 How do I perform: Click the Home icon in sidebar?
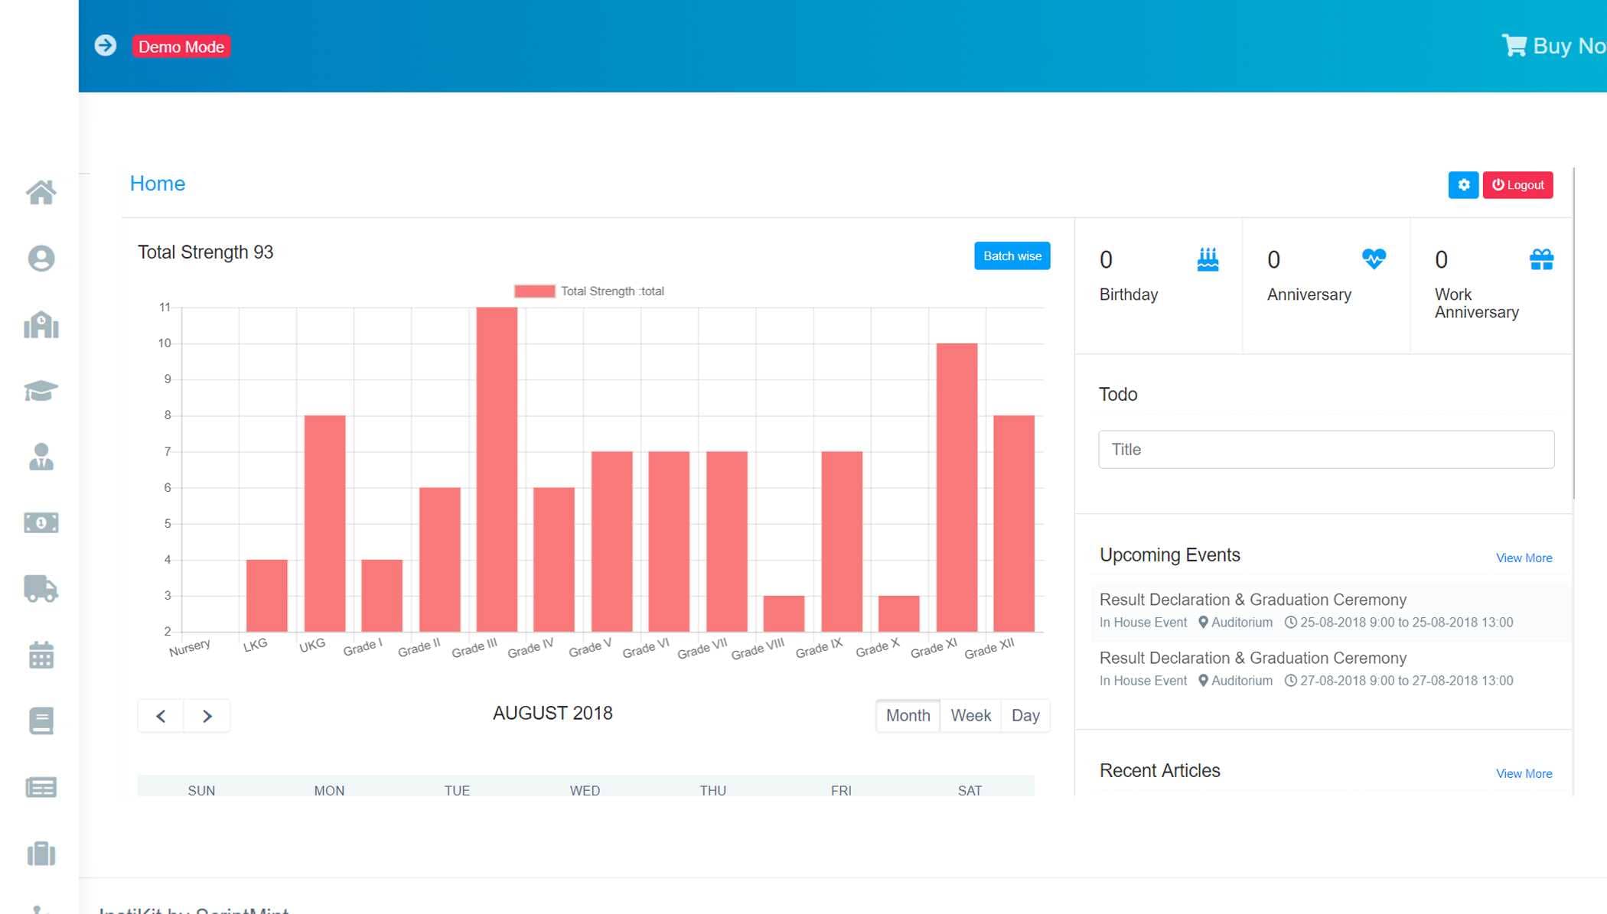tap(41, 193)
